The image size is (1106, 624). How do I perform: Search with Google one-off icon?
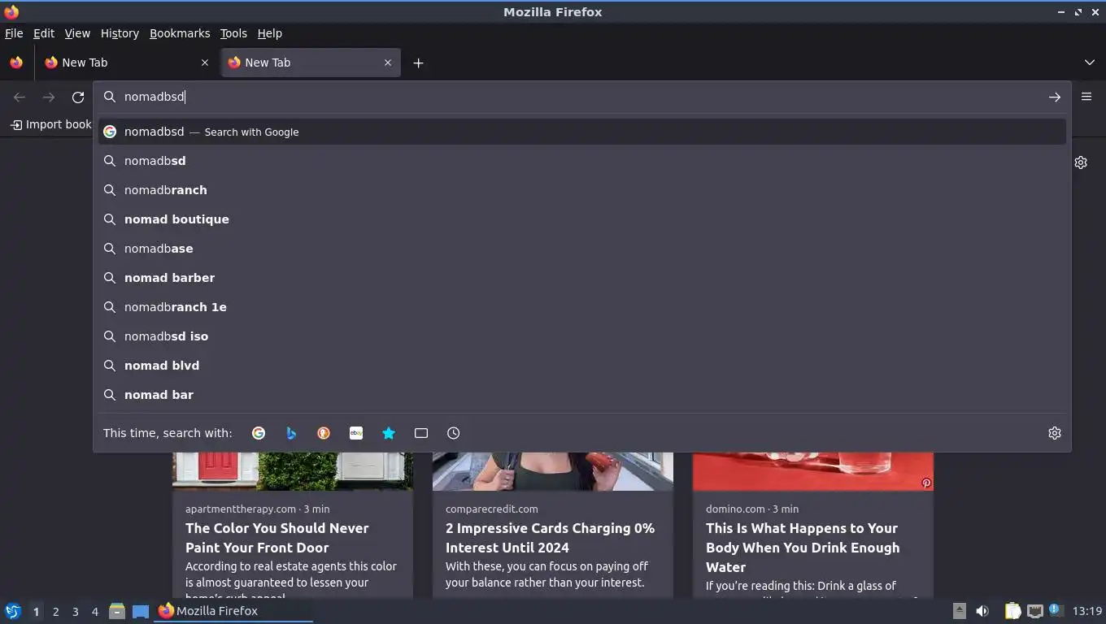click(x=259, y=433)
